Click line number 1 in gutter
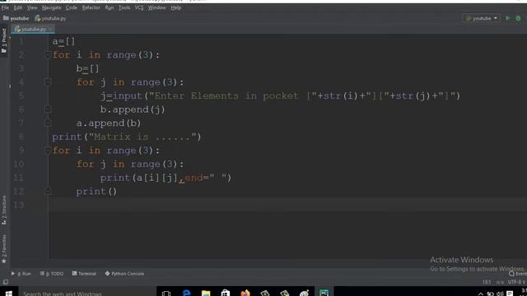The height and width of the screenshot is (296, 527). point(21,41)
